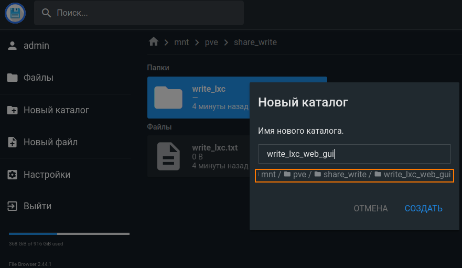Click the disk usage progress bar
The width and height of the screenshot is (462, 268).
(69, 233)
